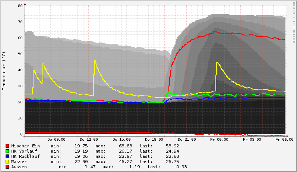
Task: Click the green HK Vorlauf legend swatch
Action: [7, 151]
